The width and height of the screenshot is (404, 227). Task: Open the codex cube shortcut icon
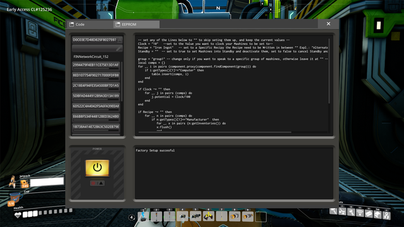click(377, 214)
